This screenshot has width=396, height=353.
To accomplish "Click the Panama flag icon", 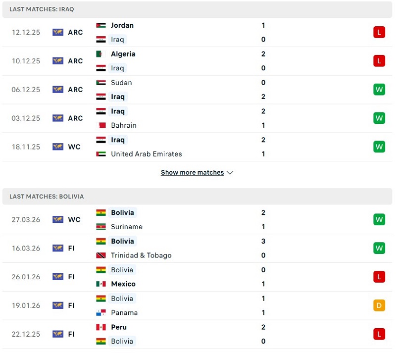I will click(x=101, y=313).
